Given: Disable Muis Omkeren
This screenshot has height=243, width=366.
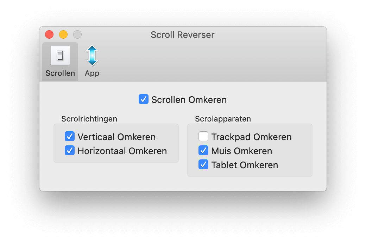Looking at the screenshot, I should click(203, 150).
